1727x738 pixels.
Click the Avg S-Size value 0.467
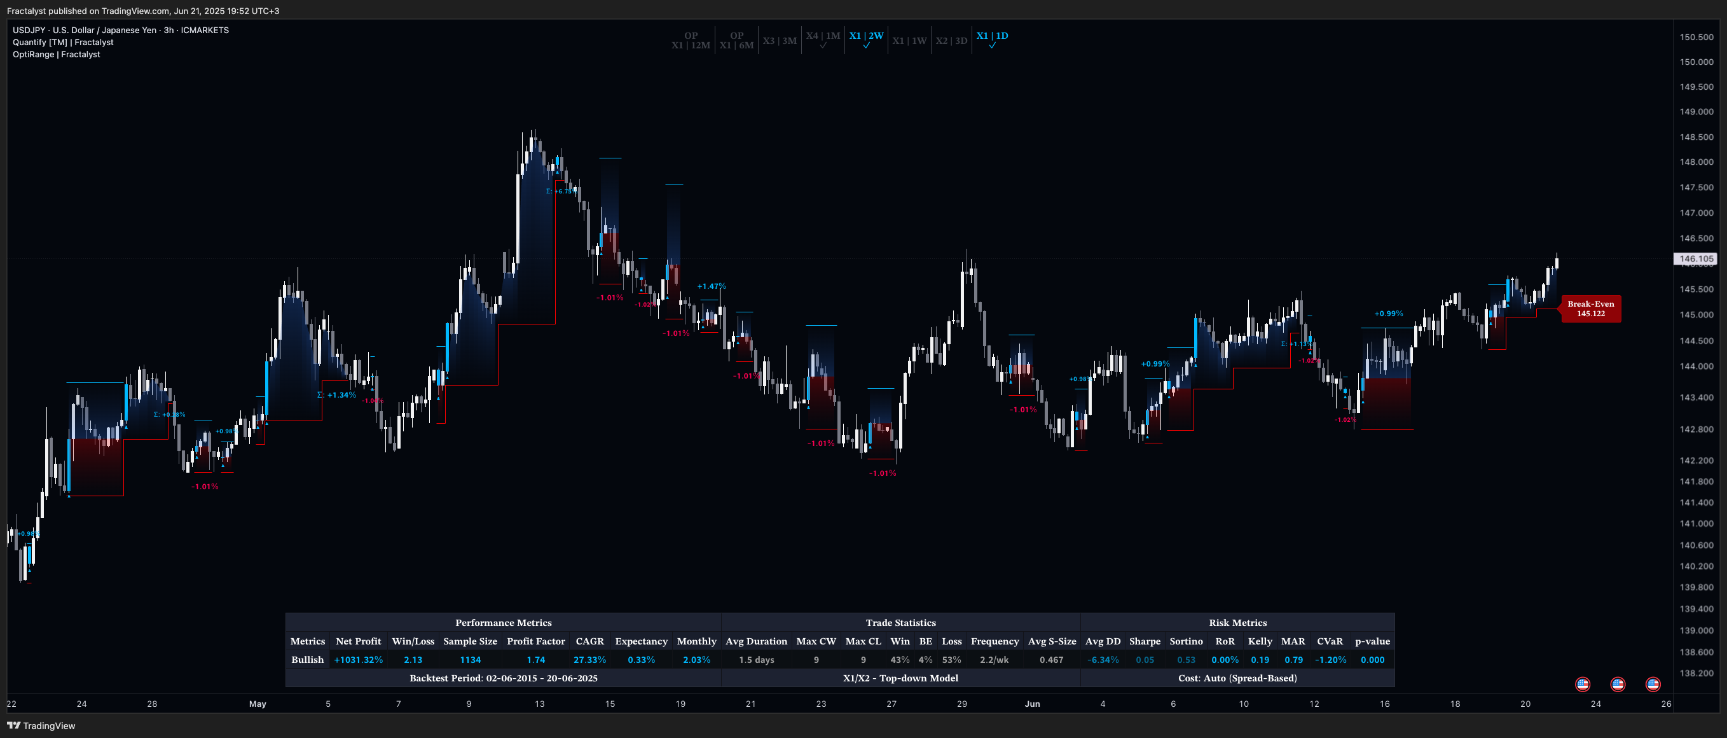pos(1051,660)
